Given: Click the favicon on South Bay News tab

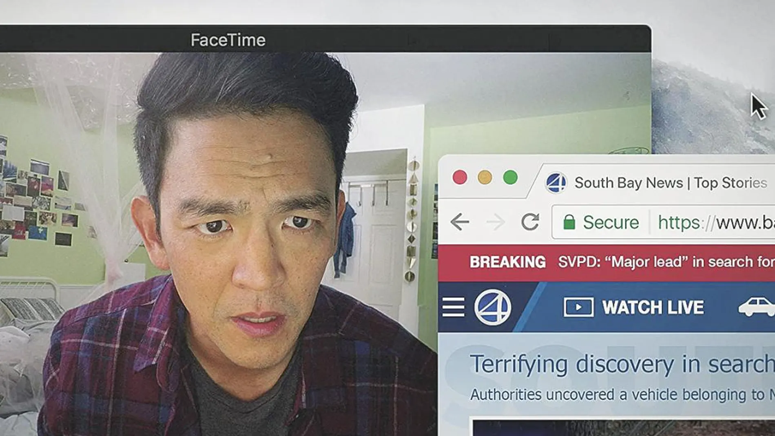Looking at the screenshot, I should (556, 183).
